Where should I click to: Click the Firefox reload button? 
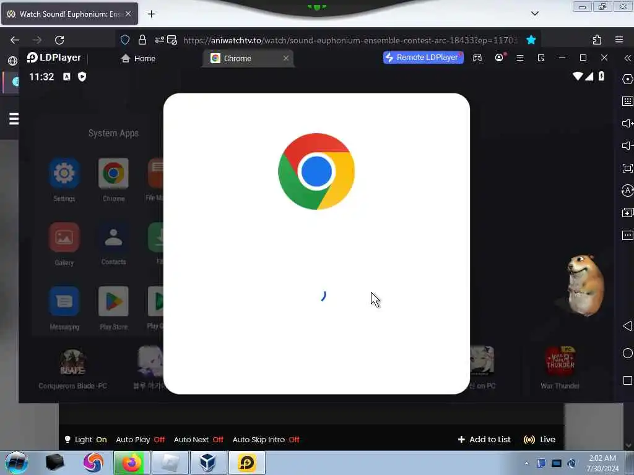[x=59, y=40]
